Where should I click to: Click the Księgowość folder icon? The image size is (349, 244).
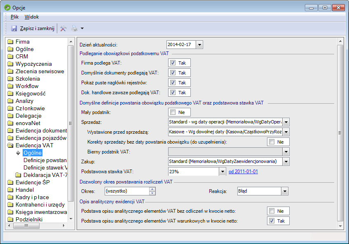pos(10,93)
